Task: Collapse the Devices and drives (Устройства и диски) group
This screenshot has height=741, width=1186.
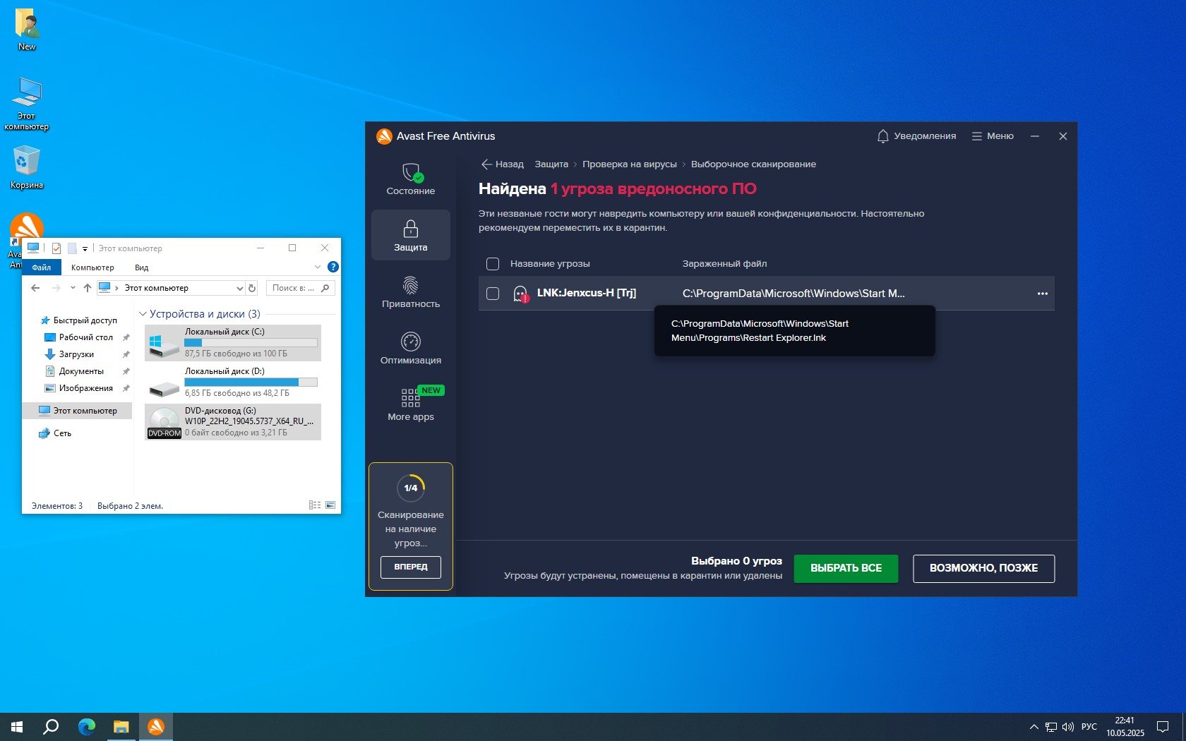Action: pos(143,314)
